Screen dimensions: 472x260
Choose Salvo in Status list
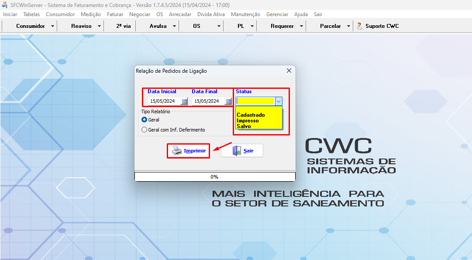pyautogui.click(x=244, y=126)
